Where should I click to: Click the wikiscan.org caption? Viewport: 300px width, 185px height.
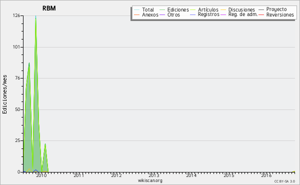pyautogui.click(x=150, y=180)
